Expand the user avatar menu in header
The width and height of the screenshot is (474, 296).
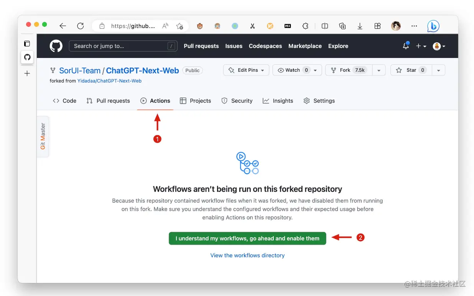[439, 46]
